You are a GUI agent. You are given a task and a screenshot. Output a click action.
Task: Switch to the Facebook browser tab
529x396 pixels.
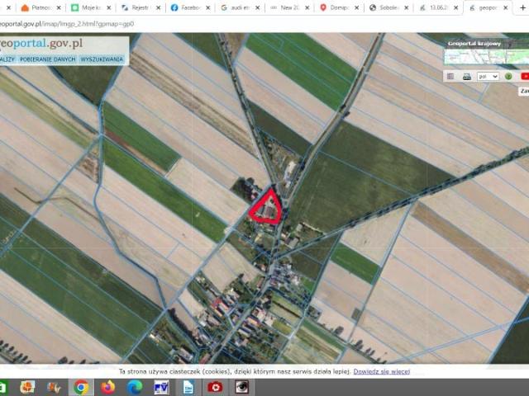(188, 7)
